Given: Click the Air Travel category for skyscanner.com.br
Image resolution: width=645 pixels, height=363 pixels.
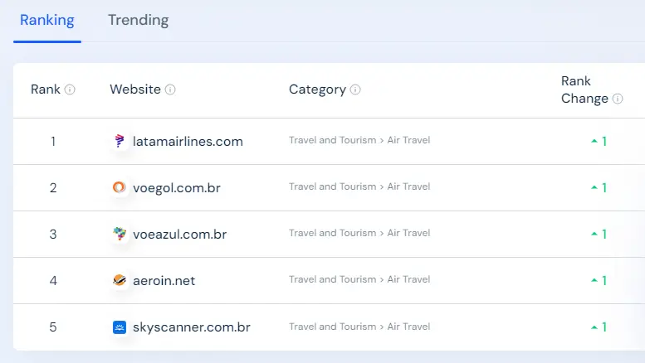Looking at the screenshot, I should (408, 327).
